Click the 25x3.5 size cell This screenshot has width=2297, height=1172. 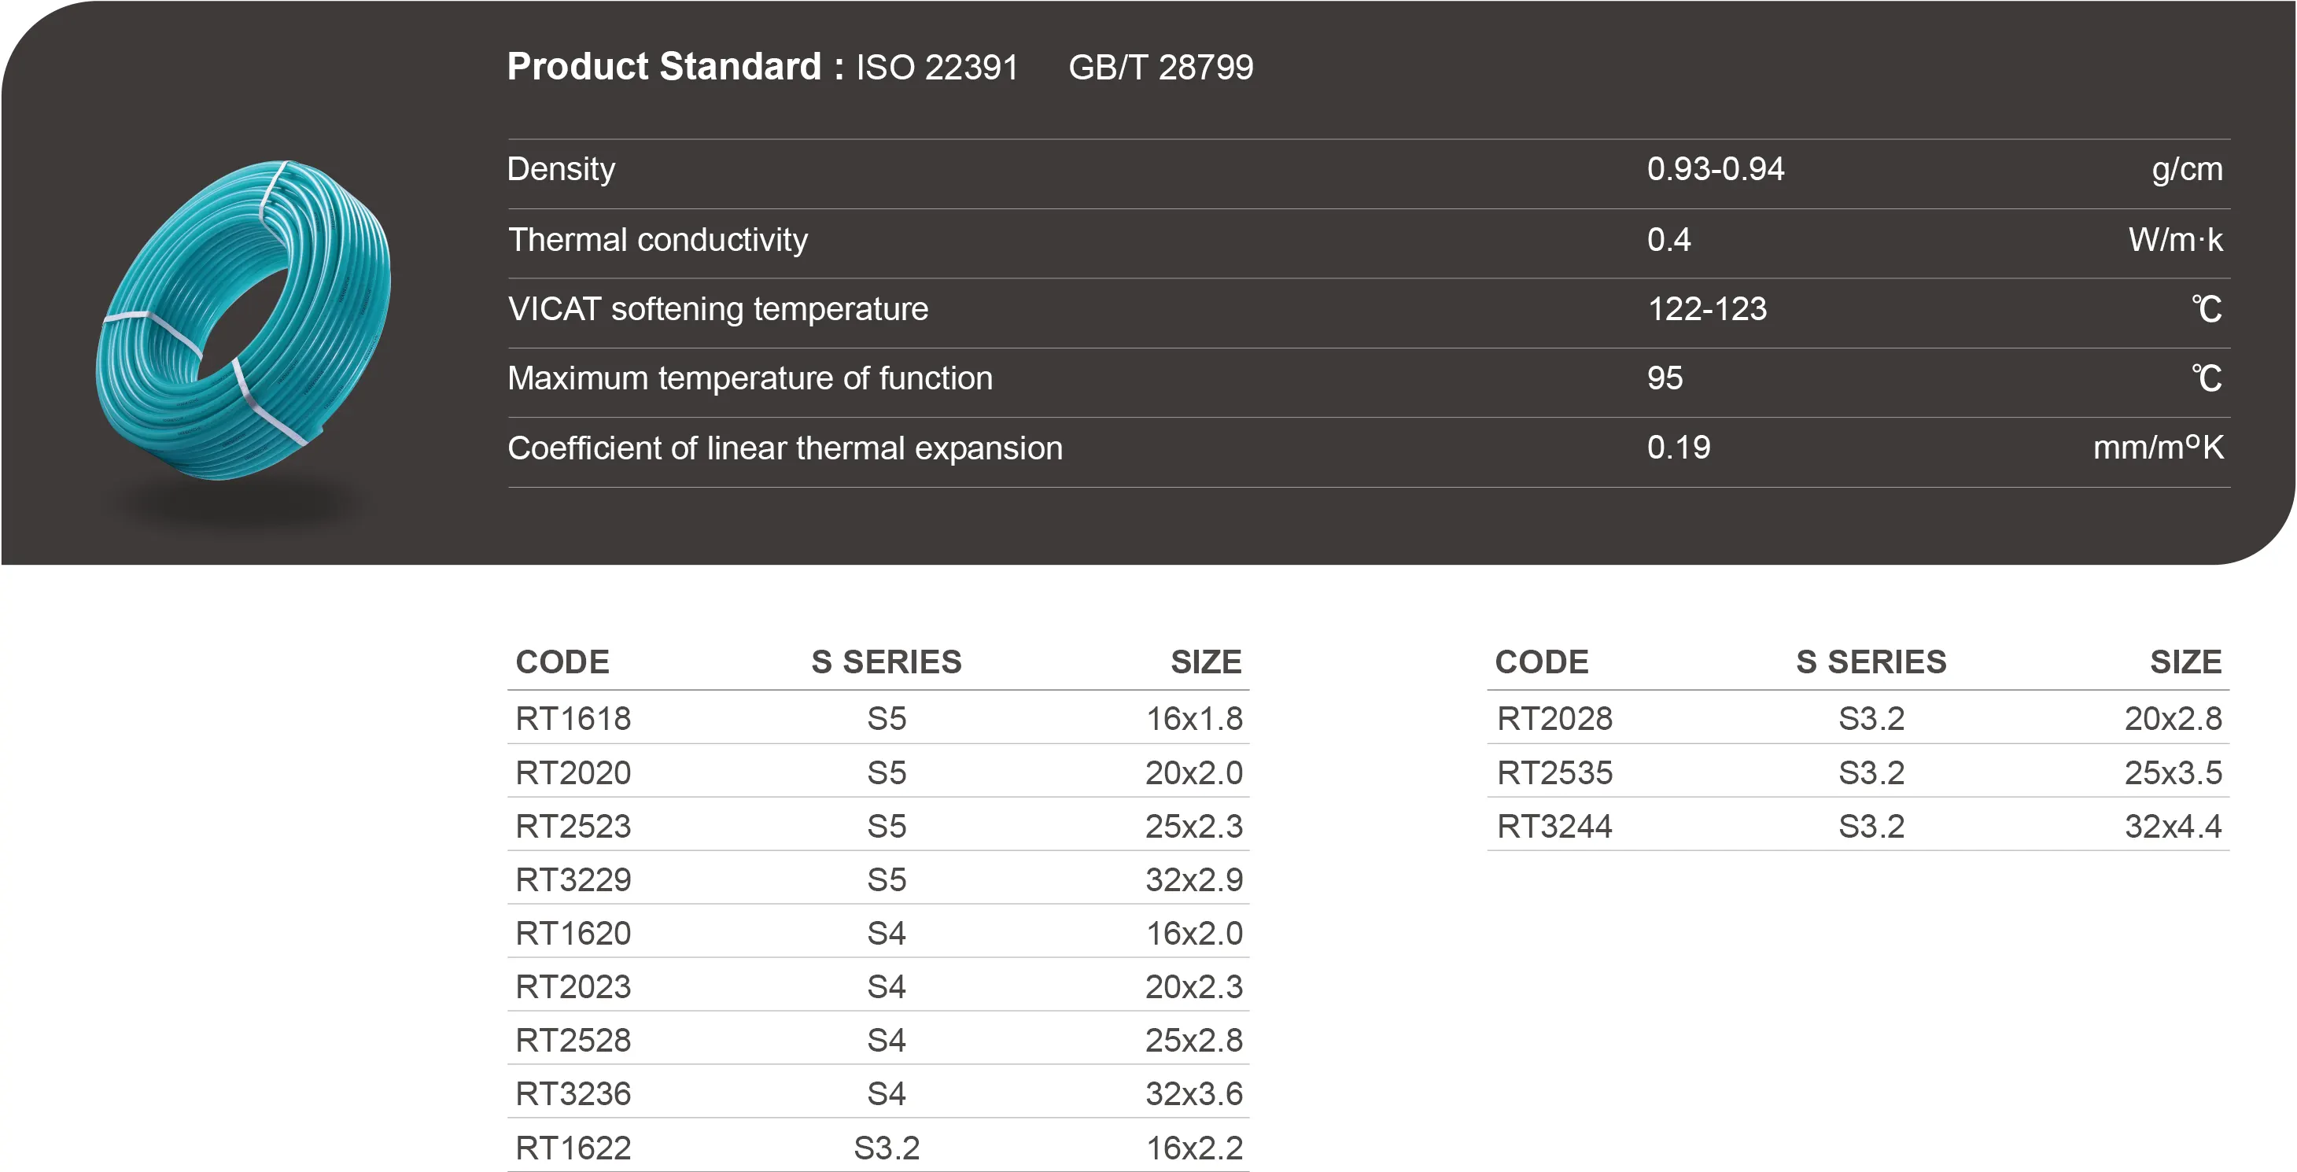pos(2172,772)
